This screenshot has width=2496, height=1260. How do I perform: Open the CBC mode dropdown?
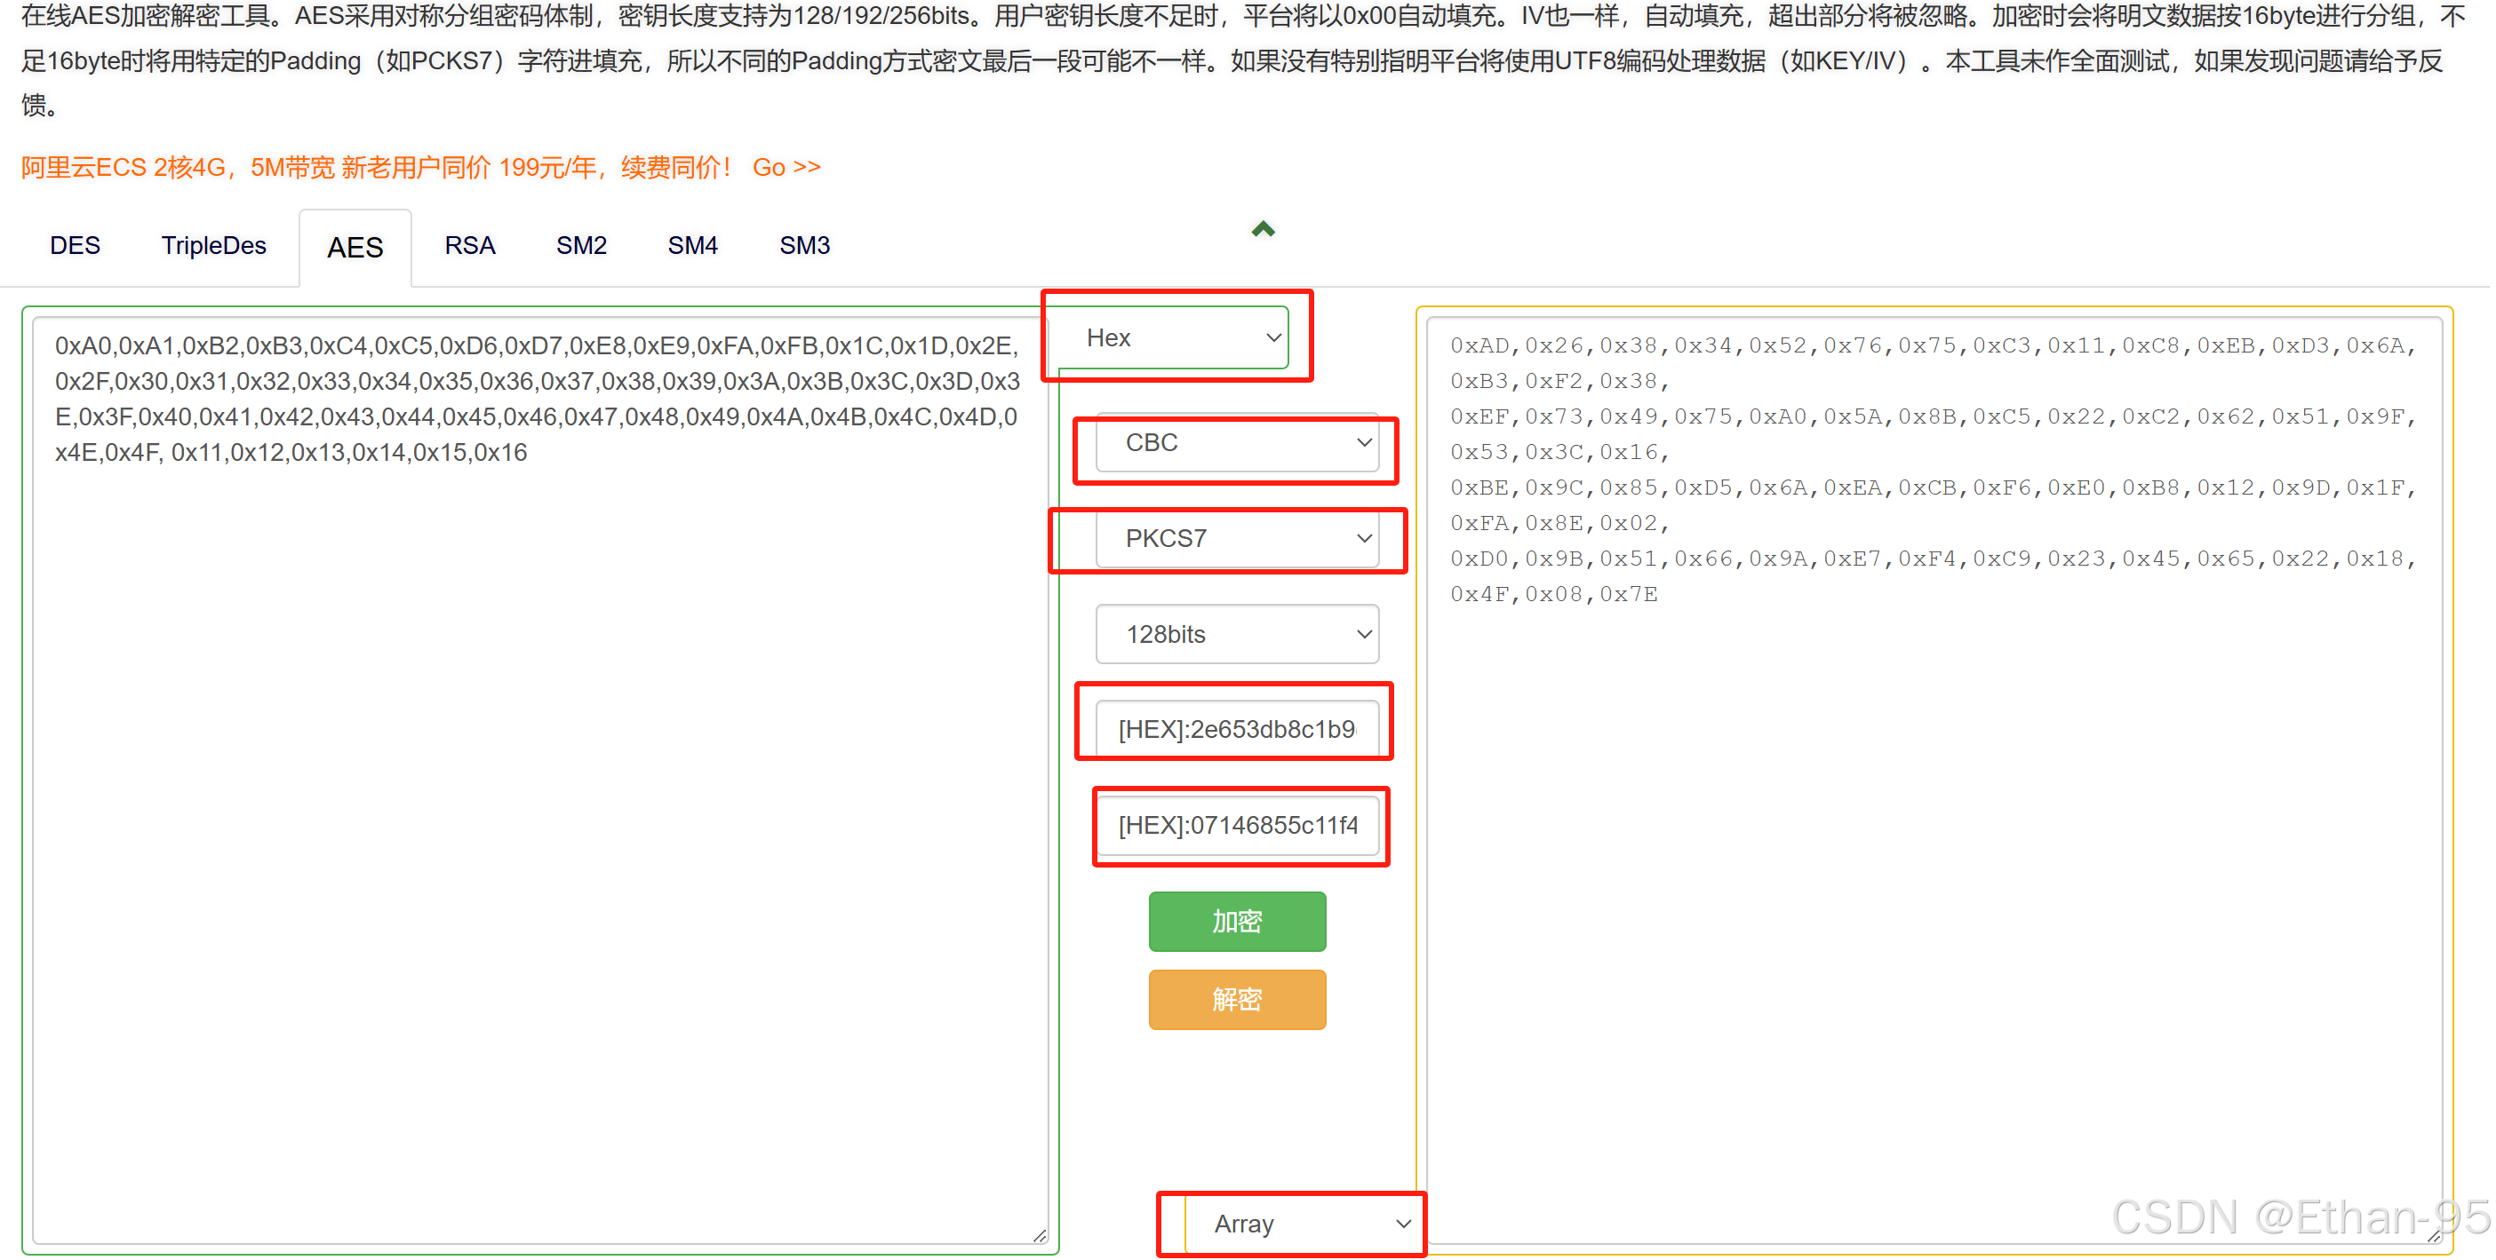[1238, 442]
